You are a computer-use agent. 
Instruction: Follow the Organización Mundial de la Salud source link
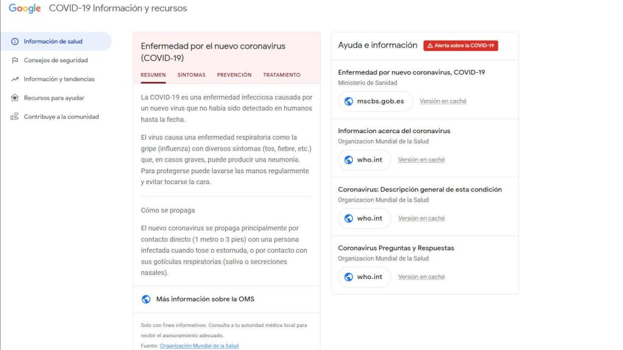[199, 346]
